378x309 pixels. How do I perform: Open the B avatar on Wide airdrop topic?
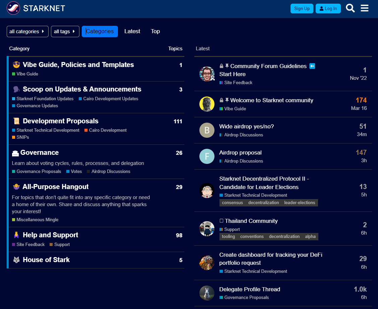point(207,130)
